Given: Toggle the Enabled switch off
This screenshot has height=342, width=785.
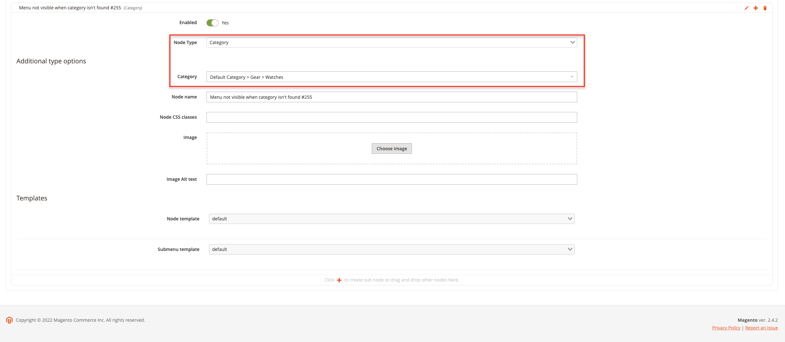Looking at the screenshot, I should coord(212,23).
